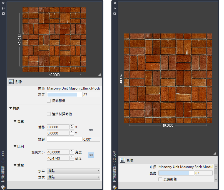Screen dimensions: 224x190
Task: Close the left texture editor palette
Action: [x=3, y=3]
